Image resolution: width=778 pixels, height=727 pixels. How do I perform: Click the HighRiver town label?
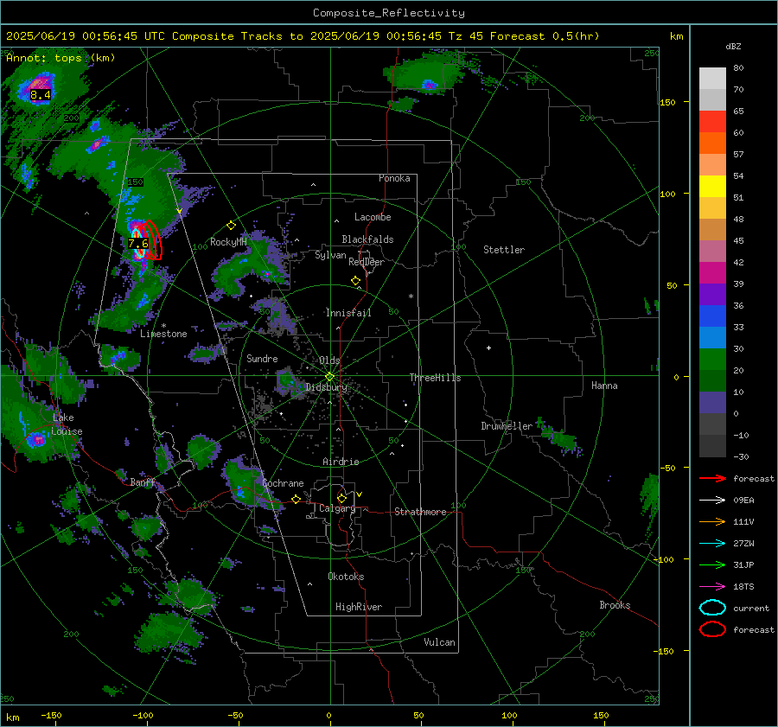click(x=359, y=607)
